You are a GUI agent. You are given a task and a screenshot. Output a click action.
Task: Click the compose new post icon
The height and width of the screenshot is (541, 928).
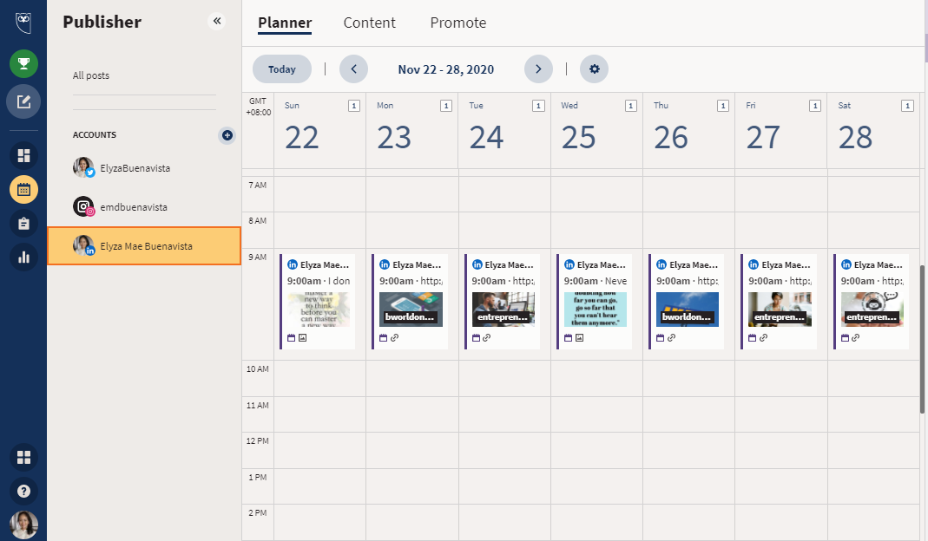coord(23,101)
